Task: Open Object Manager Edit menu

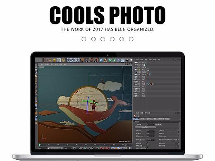Action: pos(142,59)
